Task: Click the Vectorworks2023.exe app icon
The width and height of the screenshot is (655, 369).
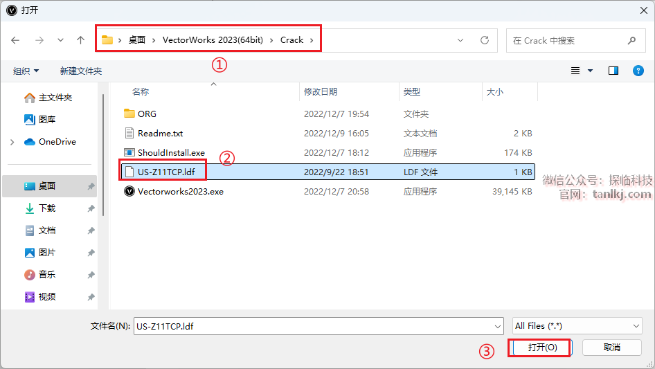Action: (129, 191)
